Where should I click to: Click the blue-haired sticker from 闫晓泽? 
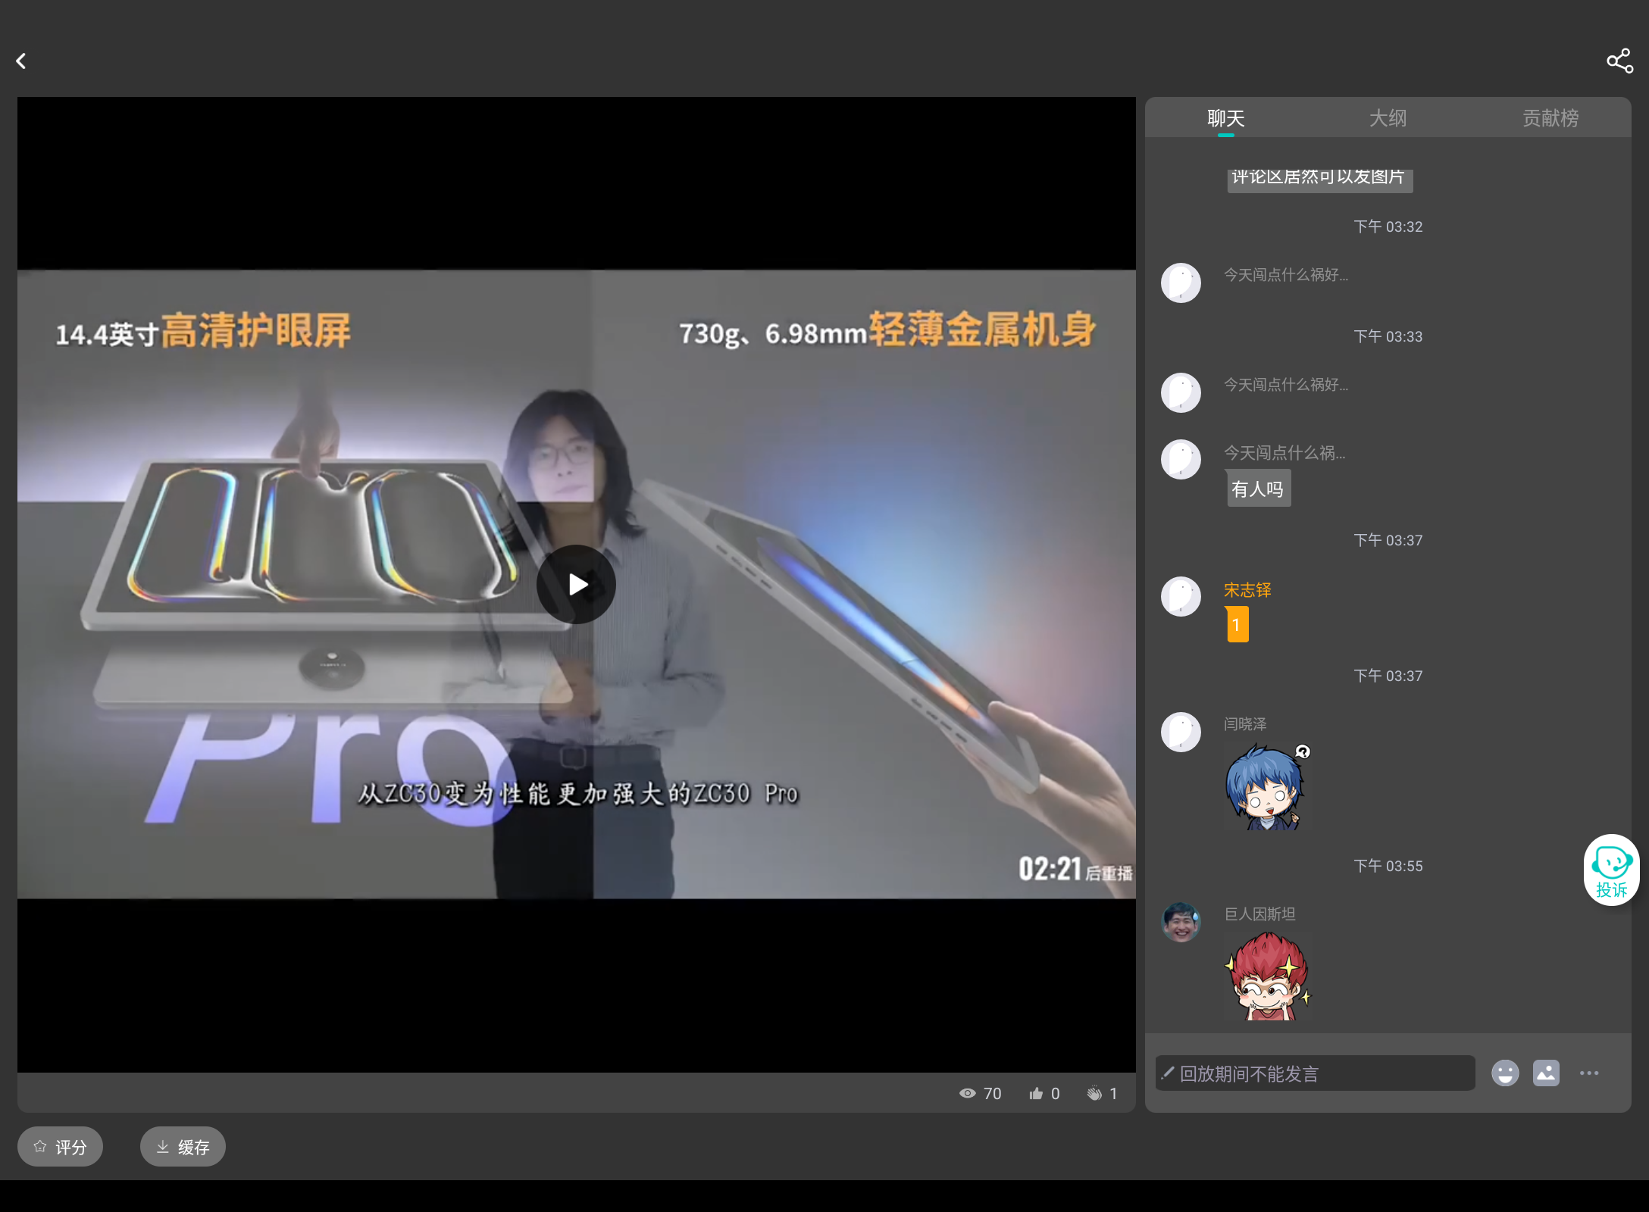(x=1268, y=786)
